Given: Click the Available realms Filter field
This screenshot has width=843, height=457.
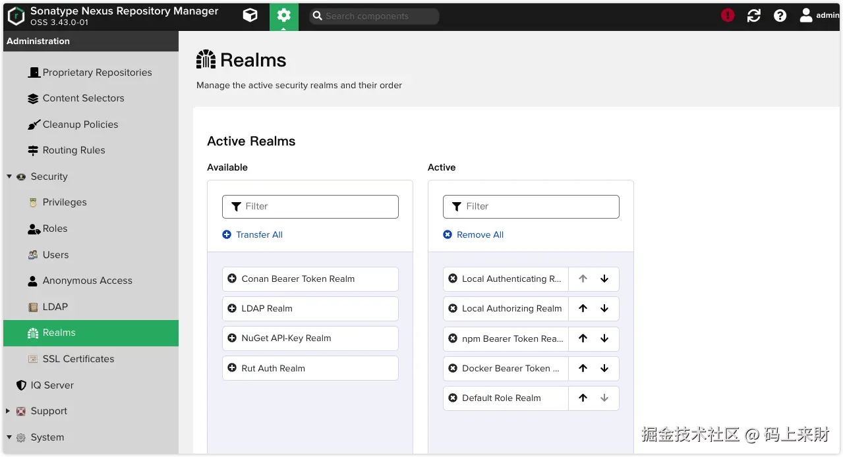Looking at the screenshot, I should pos(310,206).
